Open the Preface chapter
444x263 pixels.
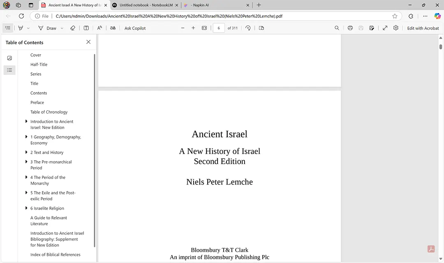point(37,102)
